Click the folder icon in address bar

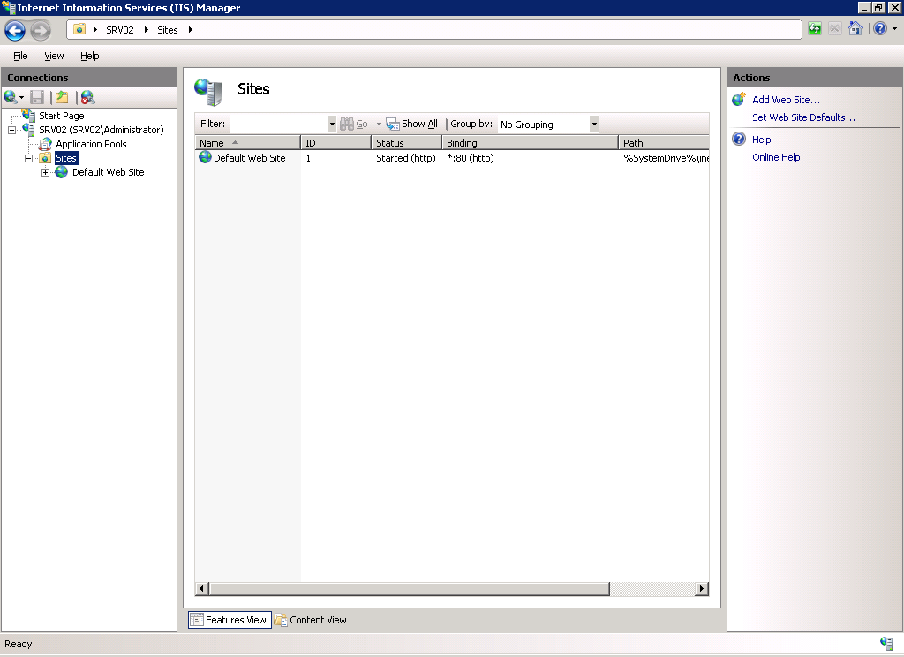pyautogui.click(x=79, y=29)
